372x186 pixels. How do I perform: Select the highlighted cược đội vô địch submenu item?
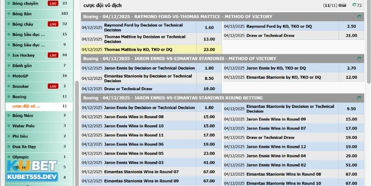(27, 106)
